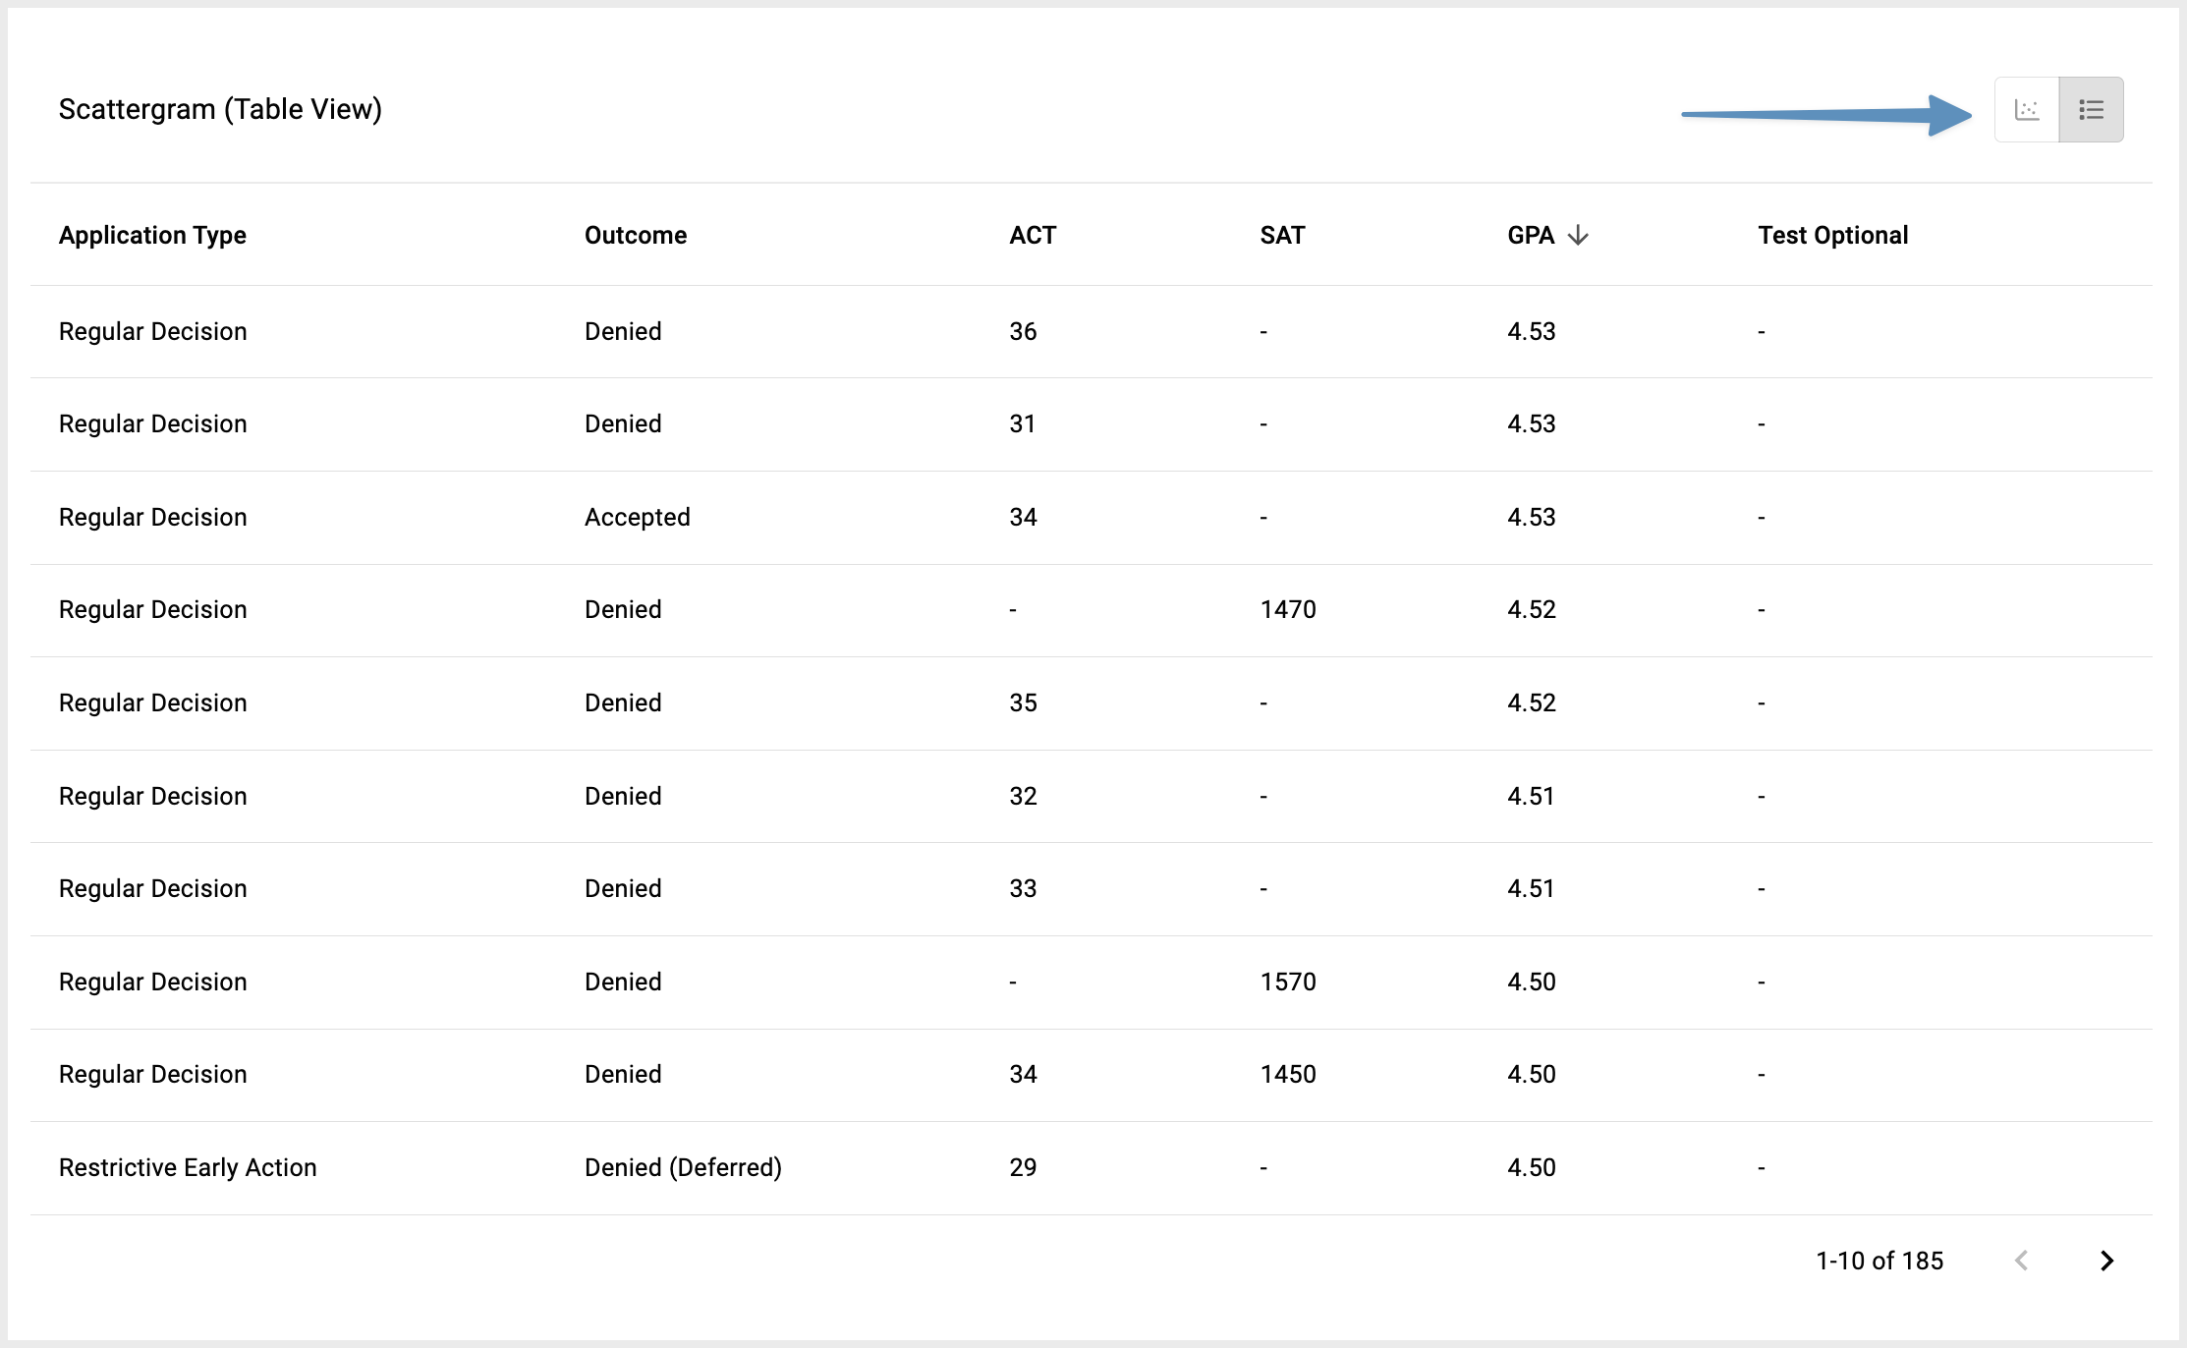Screen dimensions: 2187x1348
Task: Sort by Outcome column header
Action: click(636, 235)
